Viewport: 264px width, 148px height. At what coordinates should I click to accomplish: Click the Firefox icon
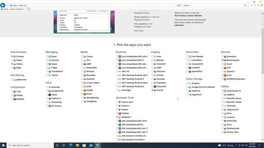point(15,64)
